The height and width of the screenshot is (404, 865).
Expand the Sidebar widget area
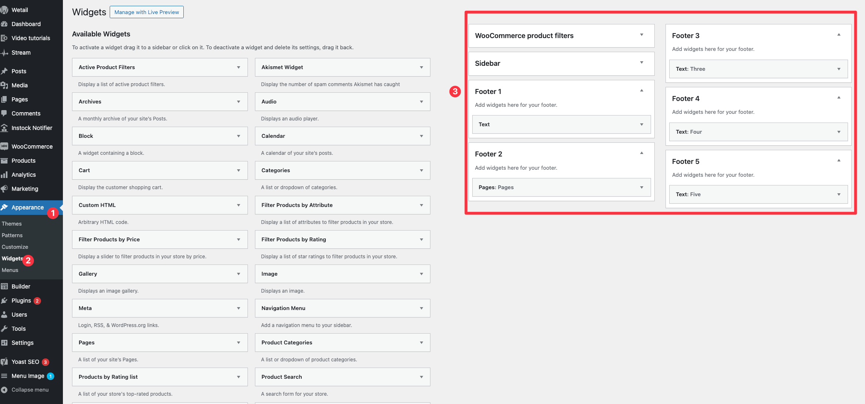tap(642, 63)
